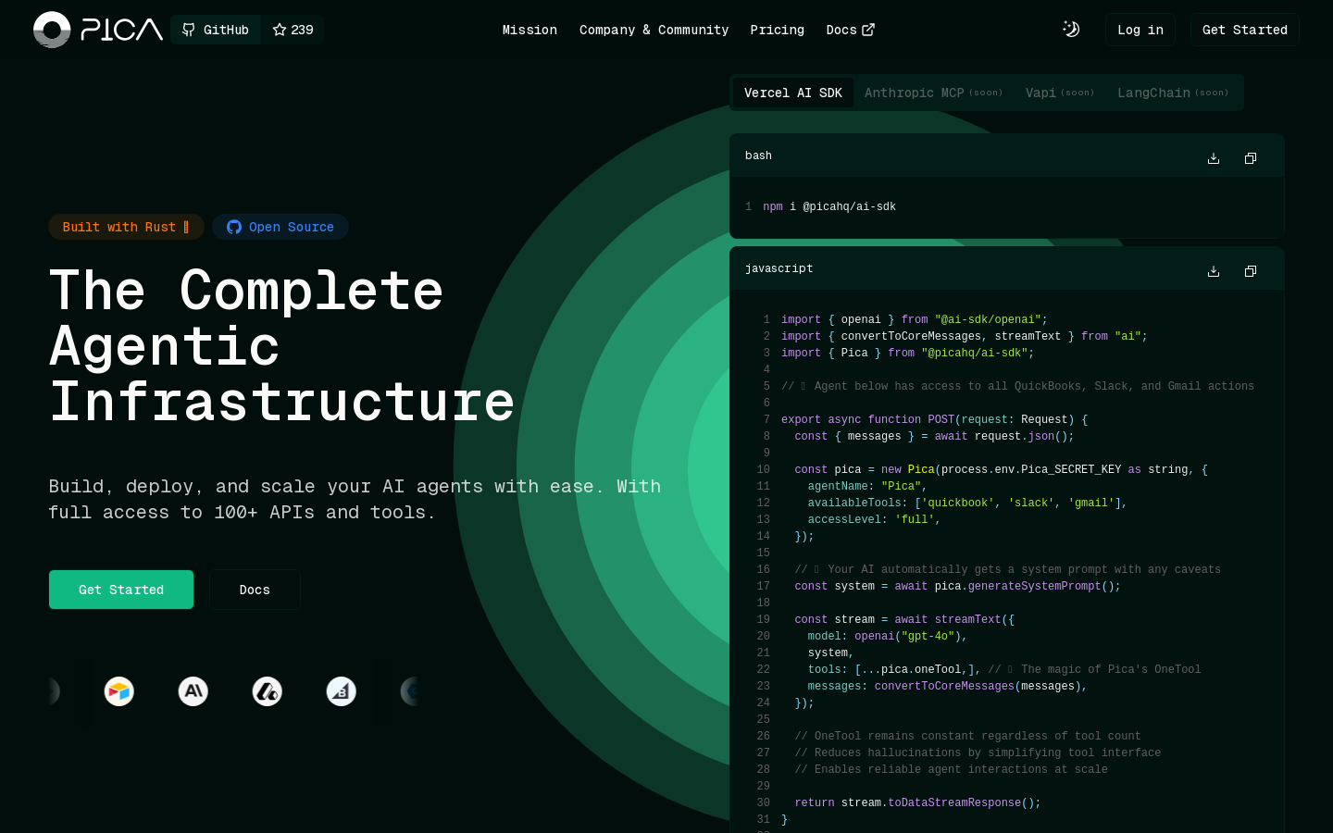This screenshot has height=833, width=1333.
Task: Click the Built with Rust badge
Action: pyautogui.click(x=126, y=227)
